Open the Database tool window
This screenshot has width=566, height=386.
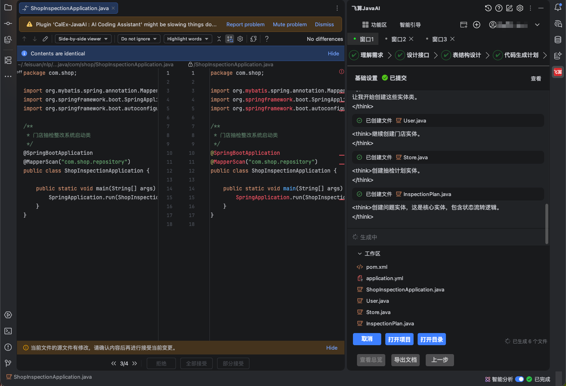click(x=558, y=40)
